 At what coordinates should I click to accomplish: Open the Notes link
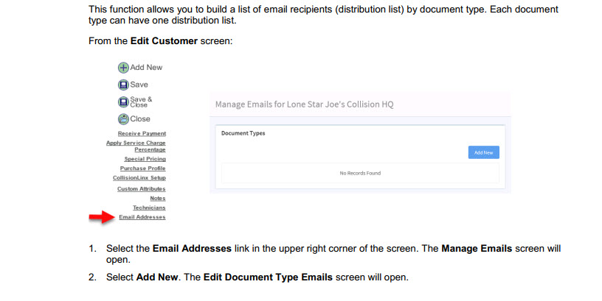[157, 198]
